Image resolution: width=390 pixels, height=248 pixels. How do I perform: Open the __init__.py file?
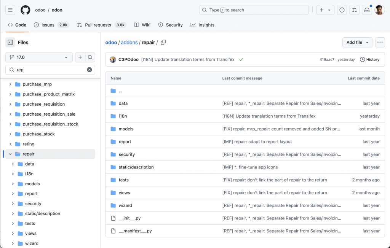pos(129,218)
